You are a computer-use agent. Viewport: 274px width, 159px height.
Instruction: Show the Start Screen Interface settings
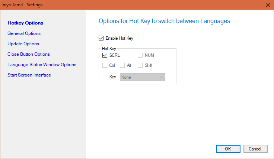point(29,75)
